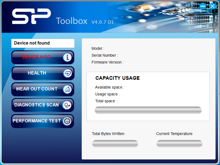Click the gauge icon on Performance Test
The height and width of the screenshot is (165, 220).
[x=67, y=121]
